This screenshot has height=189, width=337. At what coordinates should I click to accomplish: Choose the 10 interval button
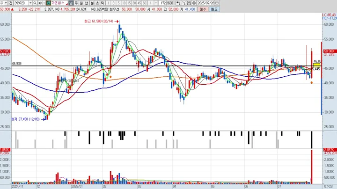coord(124,3)
